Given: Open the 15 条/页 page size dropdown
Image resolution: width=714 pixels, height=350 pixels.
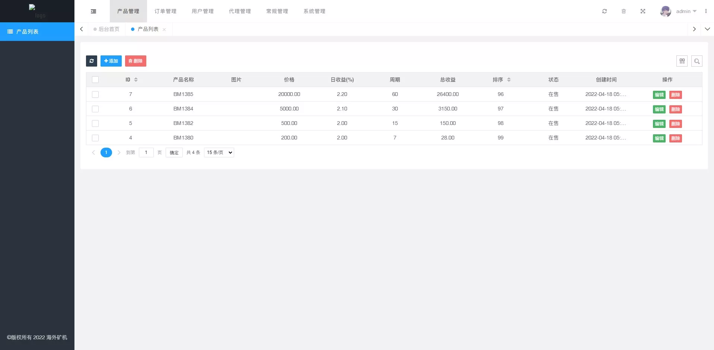Looking at the screenshot, I should [219, 152].
